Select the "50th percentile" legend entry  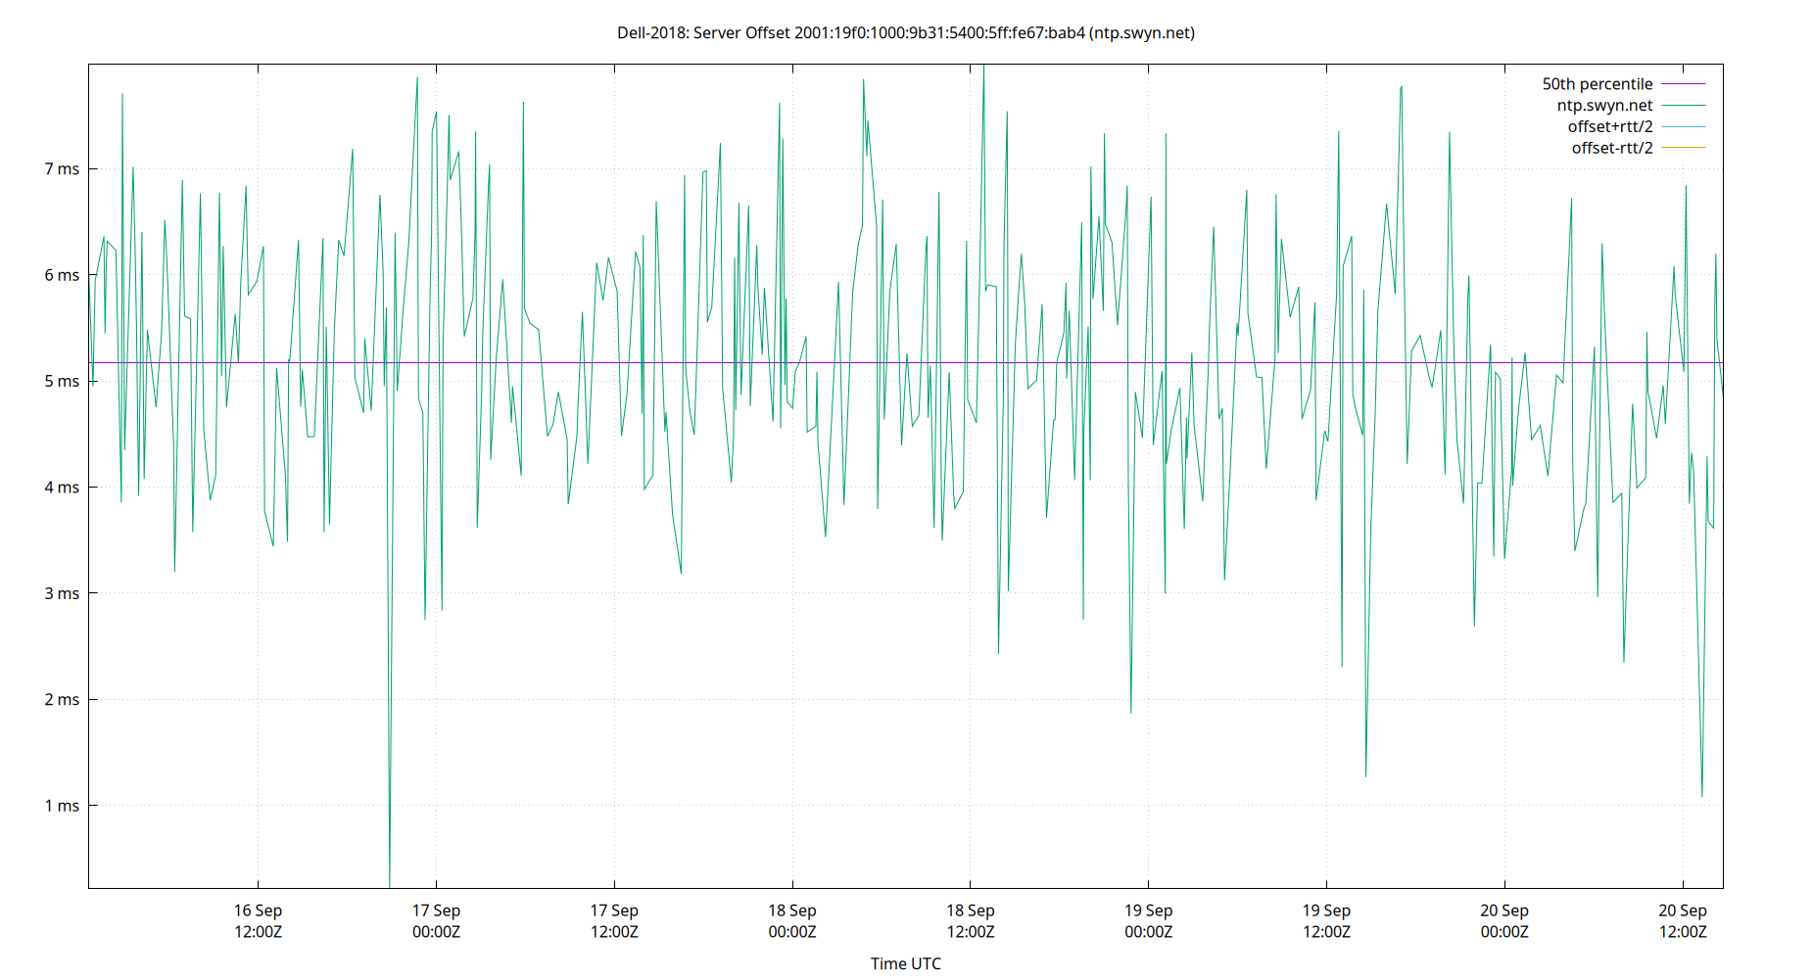pyautogui.click(x=1598, y=83)
